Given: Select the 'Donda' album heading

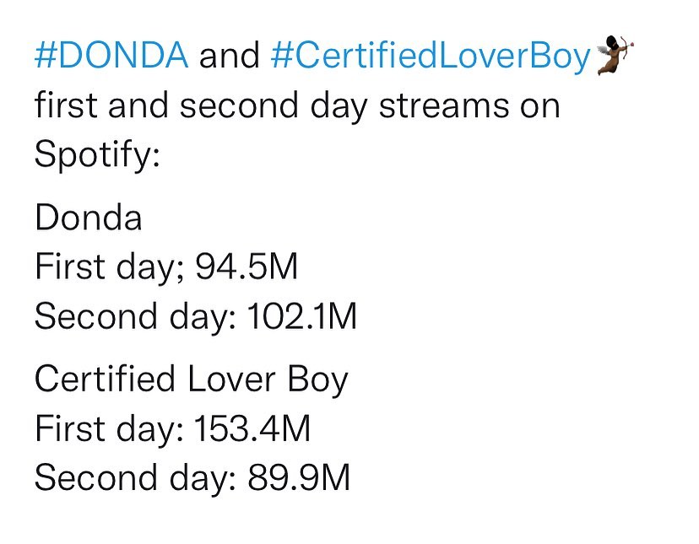Looking at the screenshot, I should tap(89, 217).
